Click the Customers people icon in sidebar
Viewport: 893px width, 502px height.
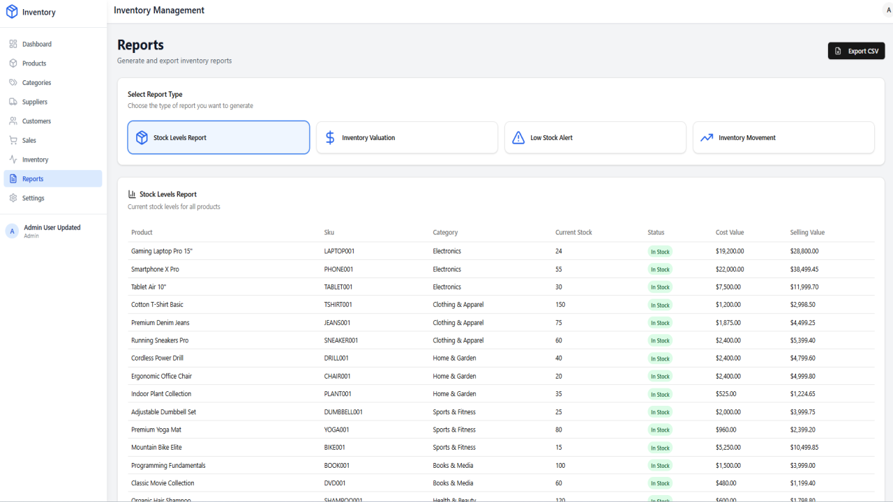tap(13, 121)
